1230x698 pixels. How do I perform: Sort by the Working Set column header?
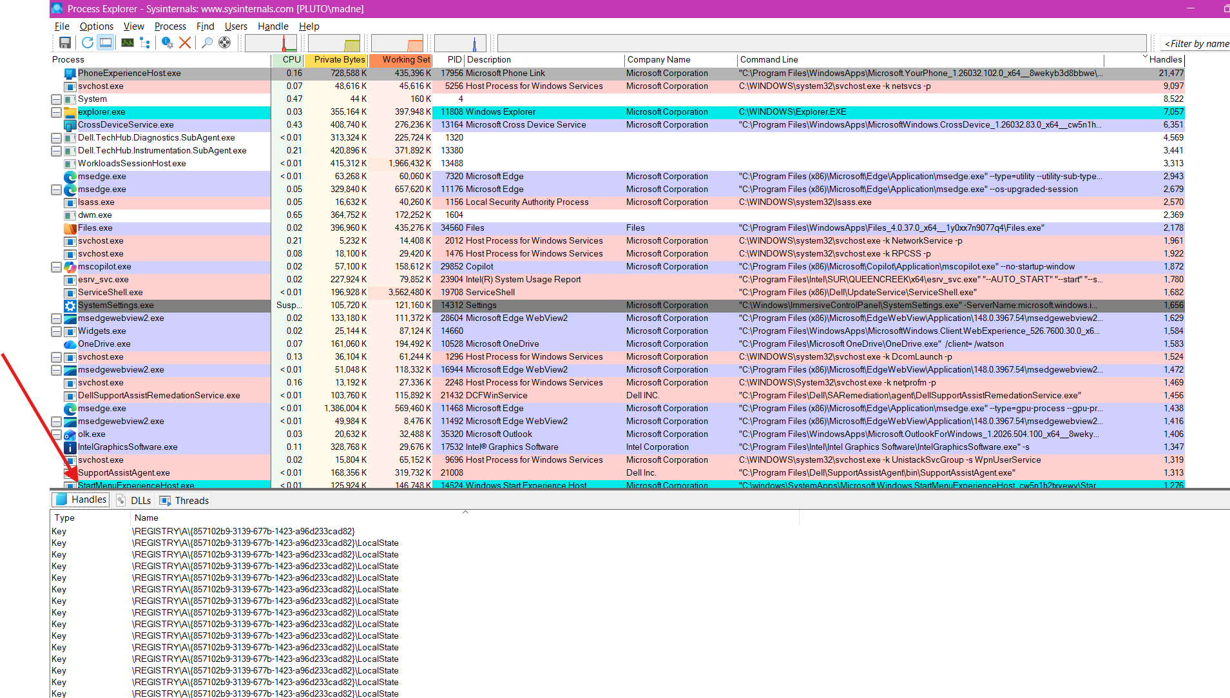[x=400, y=60]
